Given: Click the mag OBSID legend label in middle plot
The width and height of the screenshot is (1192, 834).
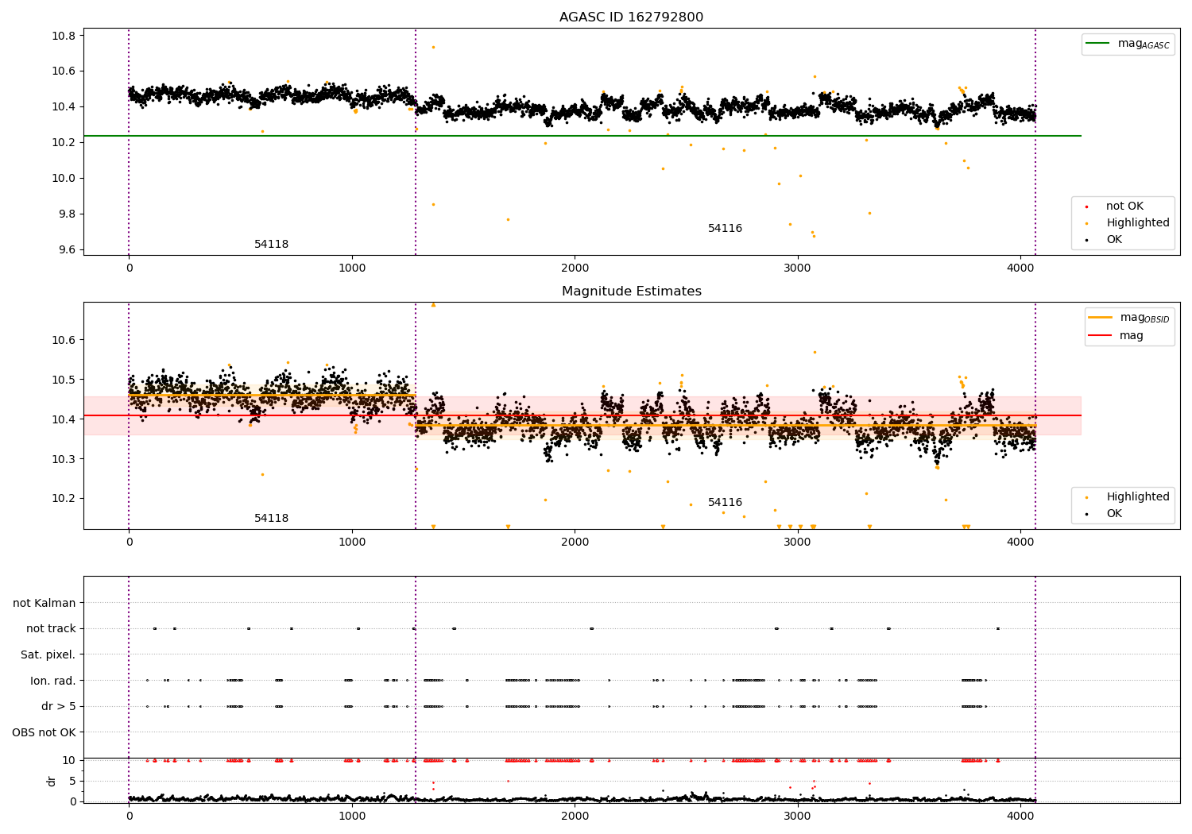Looking at the screenshot, I should coord(1144,318).
